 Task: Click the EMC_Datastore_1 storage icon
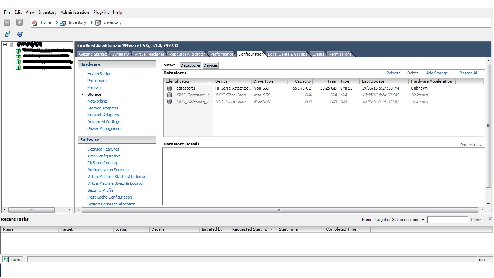pos(169,95)
